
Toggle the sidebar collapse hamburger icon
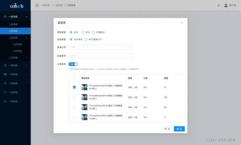(x=37, y=5)
